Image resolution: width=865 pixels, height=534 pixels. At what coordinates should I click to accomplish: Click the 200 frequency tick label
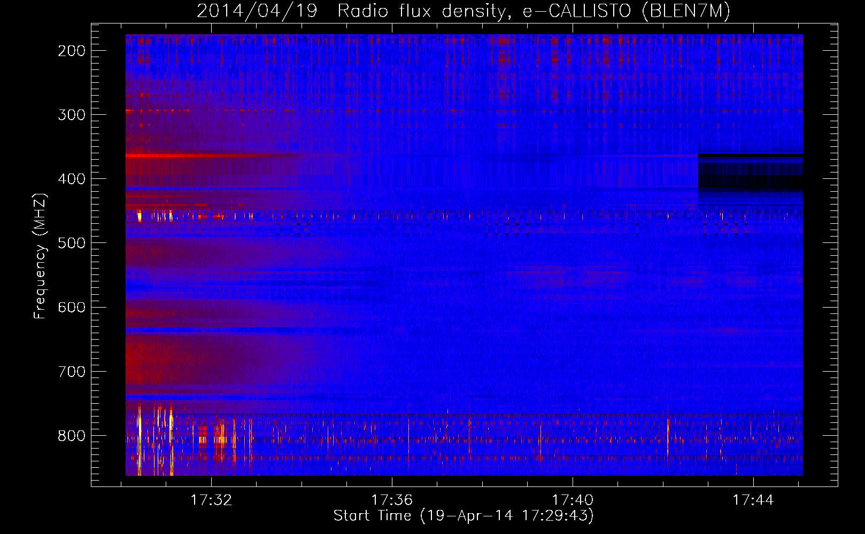coord(72,51)
